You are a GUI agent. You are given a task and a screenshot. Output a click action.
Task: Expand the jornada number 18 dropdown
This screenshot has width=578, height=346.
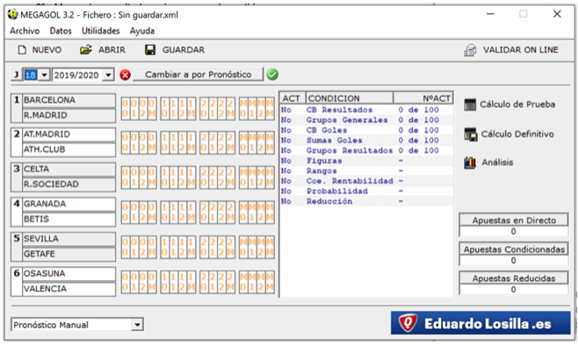(x=44, y=76)
